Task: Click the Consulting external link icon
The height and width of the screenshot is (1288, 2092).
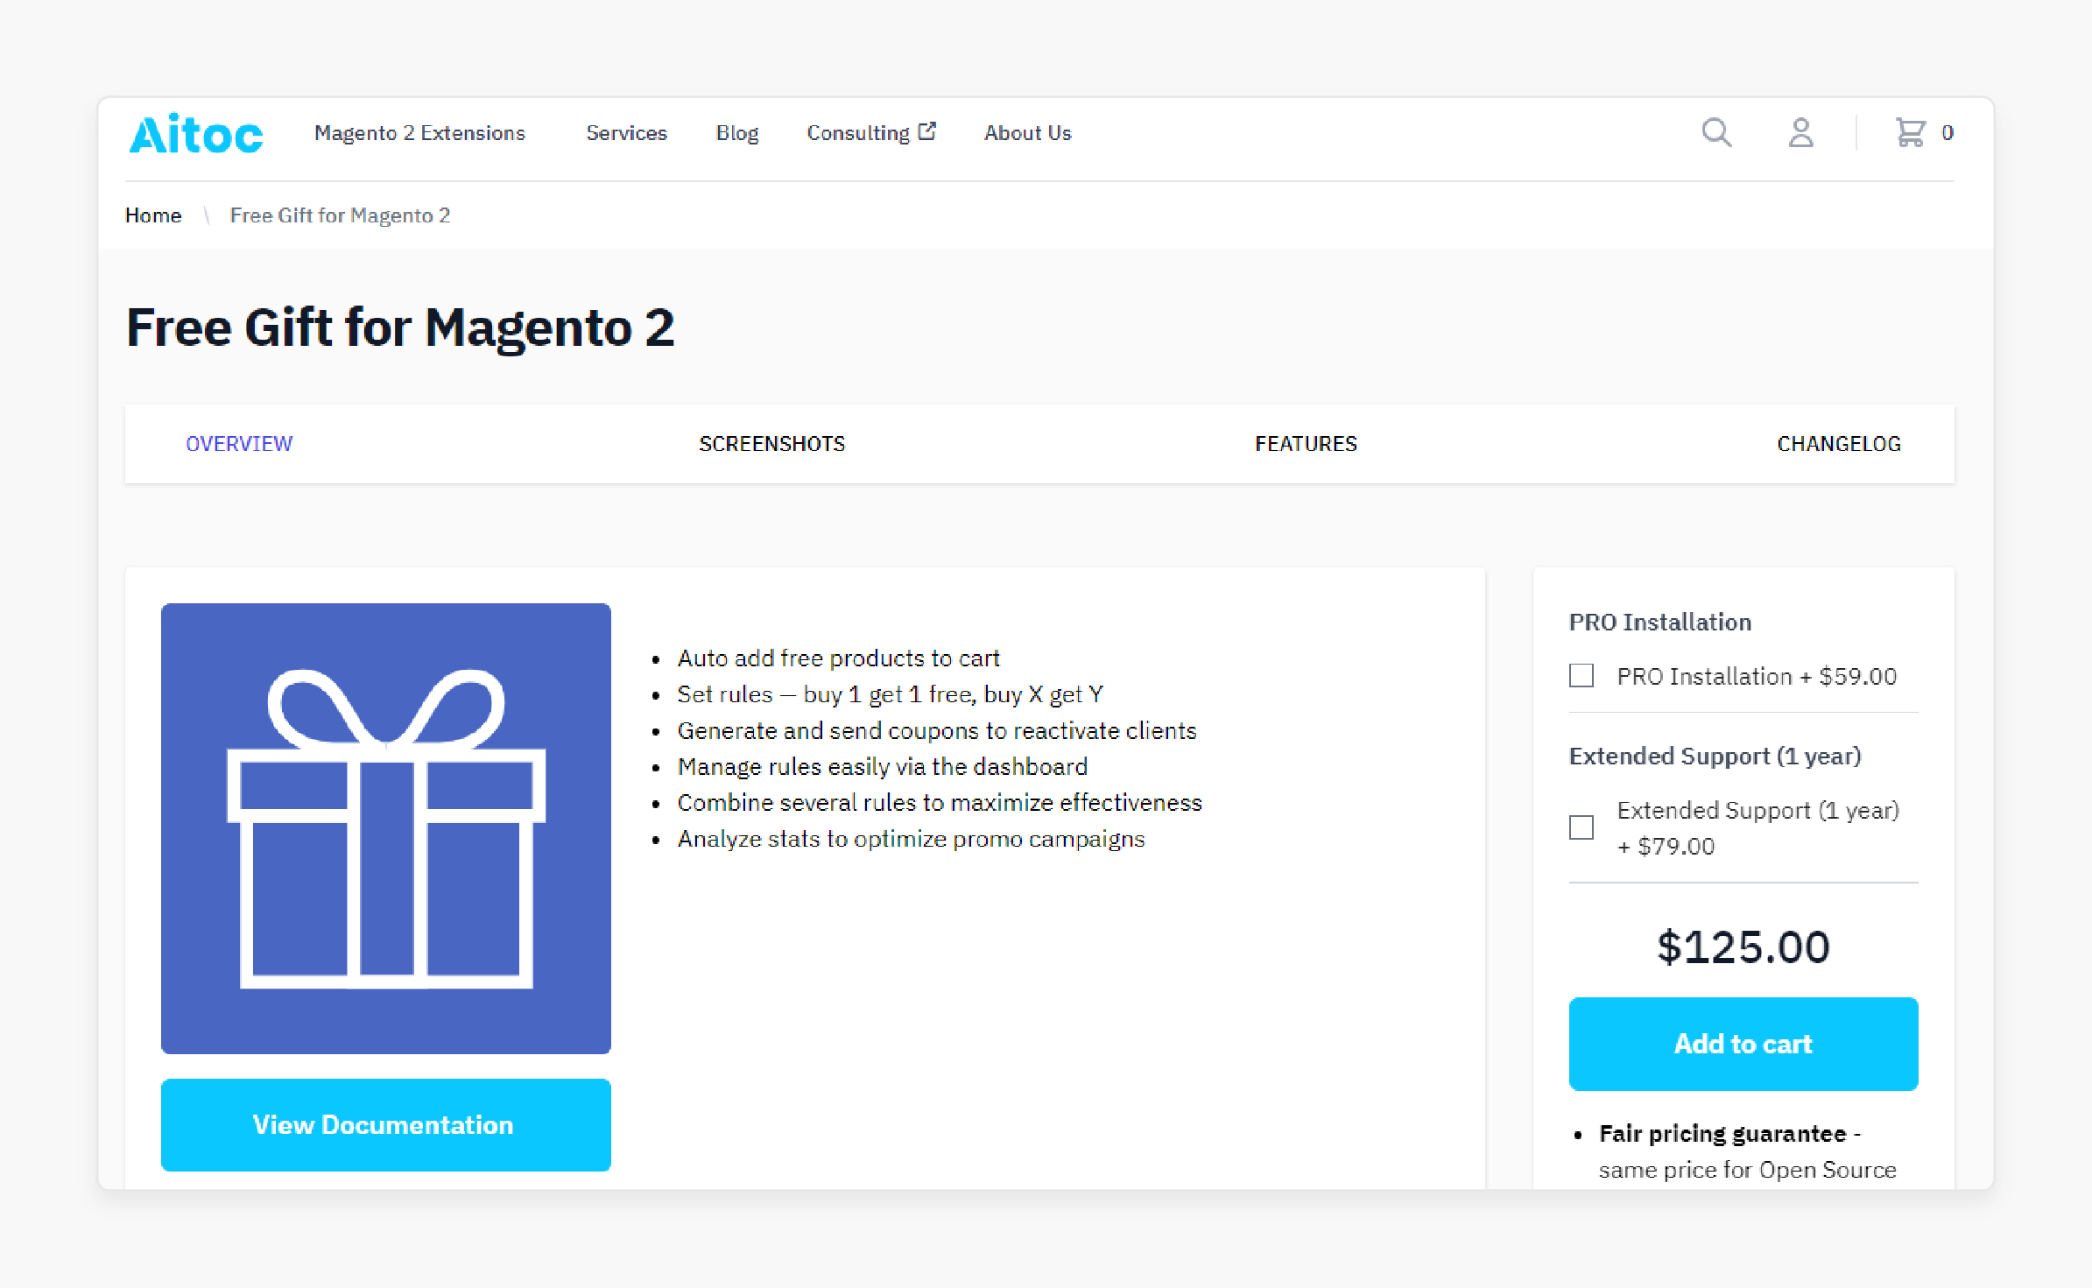Action: pyautogui.click(x=931, y=133)
